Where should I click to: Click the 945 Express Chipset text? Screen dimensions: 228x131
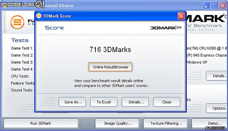207,55
